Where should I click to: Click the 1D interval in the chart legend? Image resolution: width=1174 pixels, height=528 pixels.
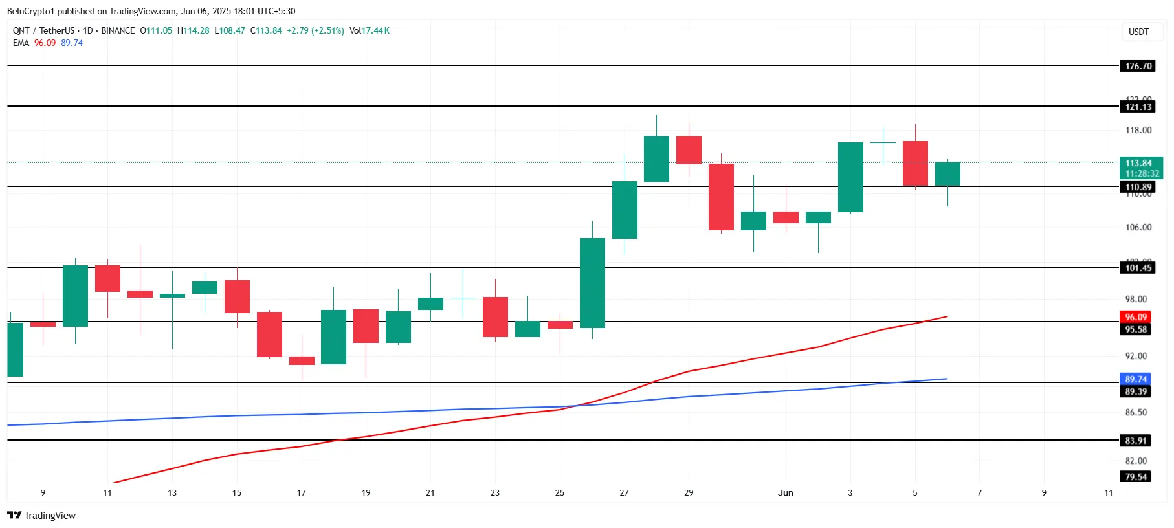pyautogui.click(x=88, y=30)
